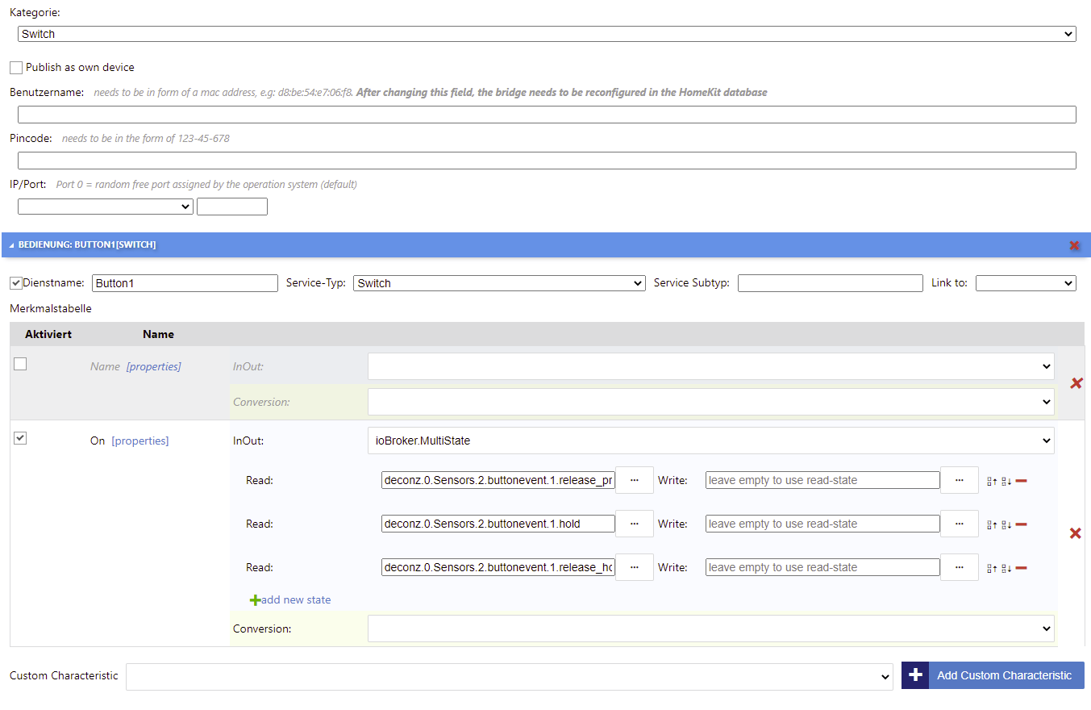Focus the Service Subtyp input field
Image resolution: width=1091 pixels, height=710 pixels.
point(831,283)
